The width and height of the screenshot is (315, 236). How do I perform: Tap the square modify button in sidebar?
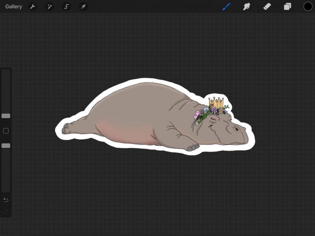[x=6, y=131]
